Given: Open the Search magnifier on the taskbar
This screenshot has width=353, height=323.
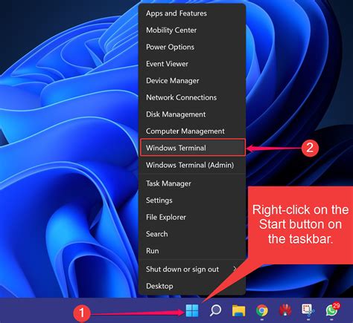Looking at the screenshot, I should (x=215, y=310).
